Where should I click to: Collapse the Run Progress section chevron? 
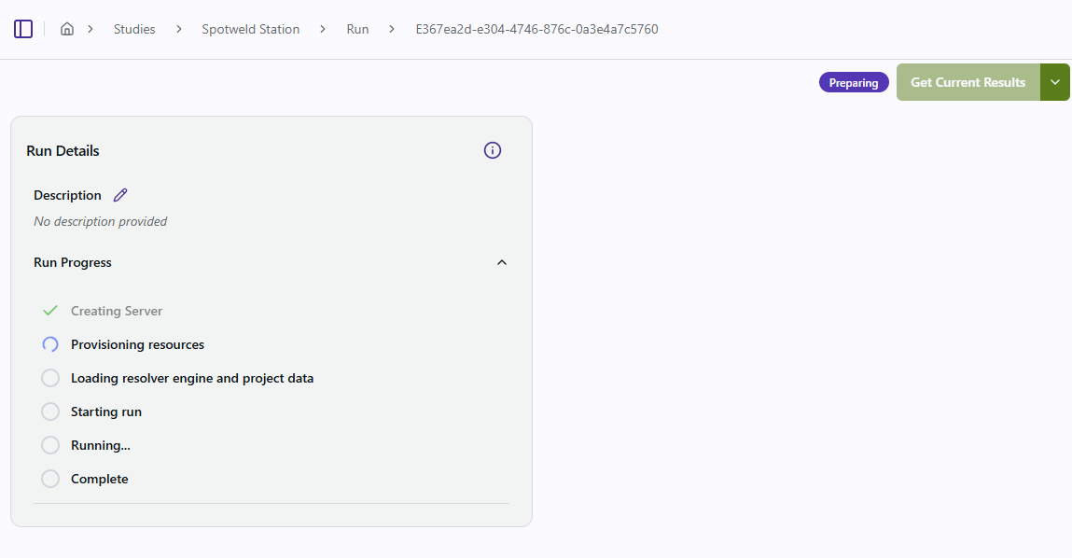pyautogui.click(x=502, y=262)
